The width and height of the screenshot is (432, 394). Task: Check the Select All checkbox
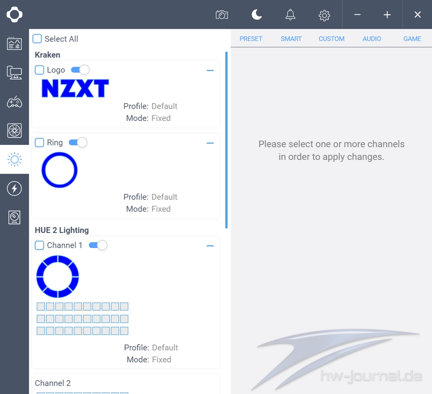(37, 38)
